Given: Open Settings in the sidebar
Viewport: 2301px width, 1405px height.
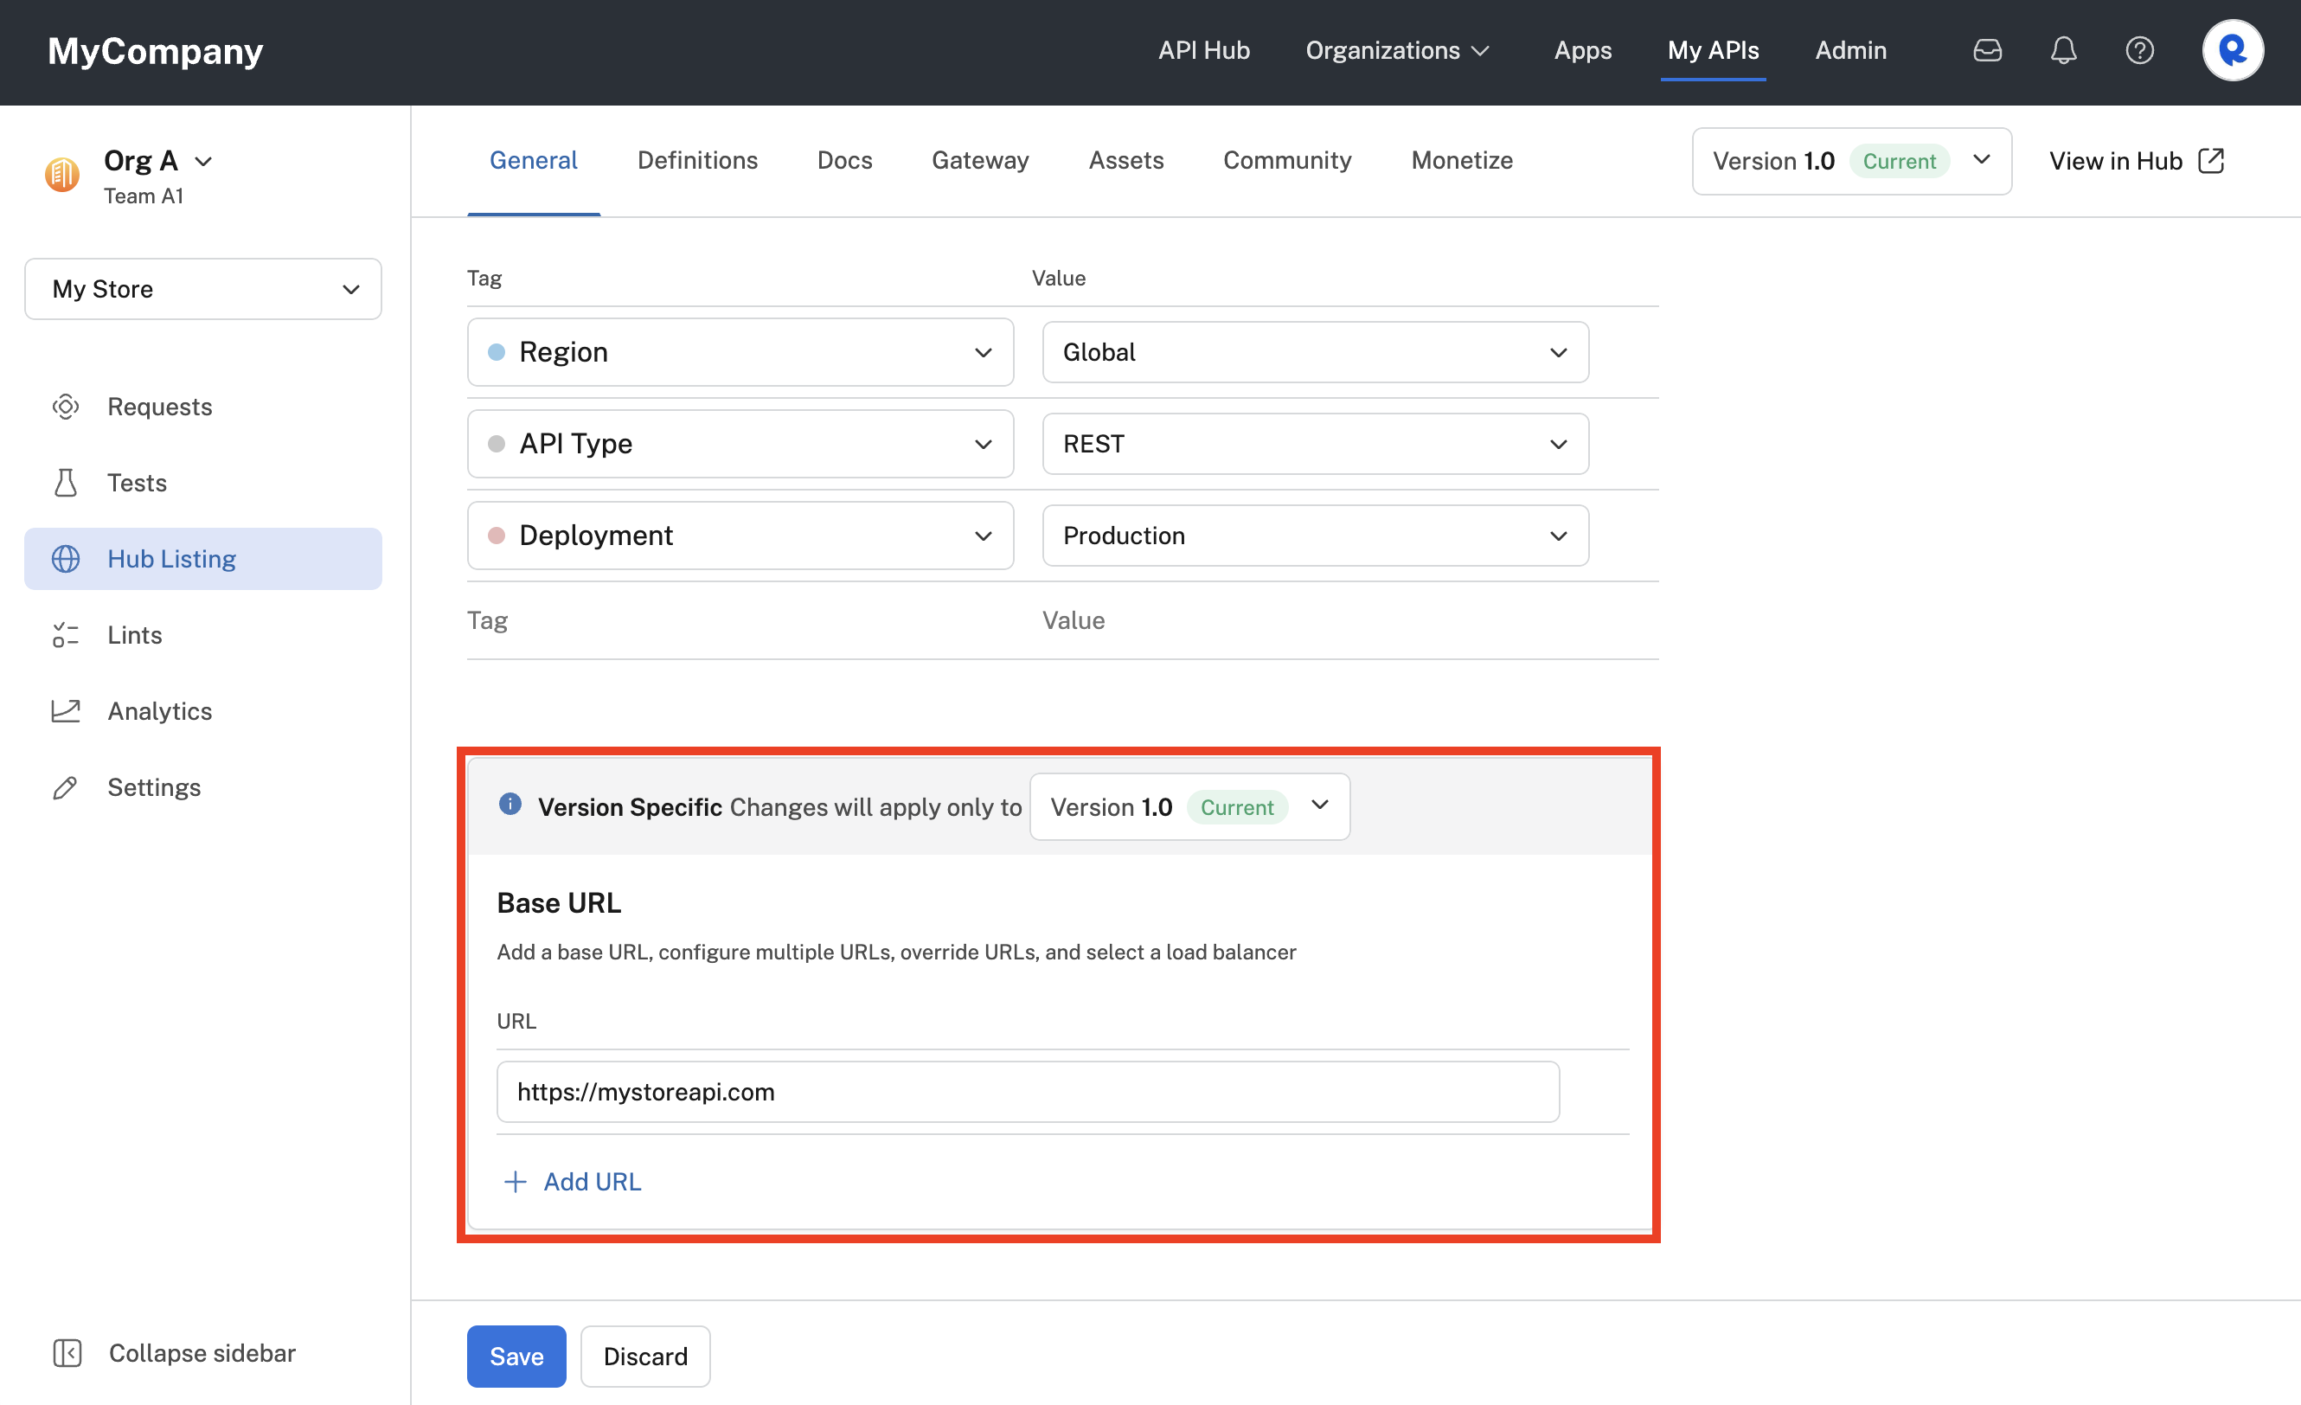Looking at the screenshot, I should click(203, 787).
